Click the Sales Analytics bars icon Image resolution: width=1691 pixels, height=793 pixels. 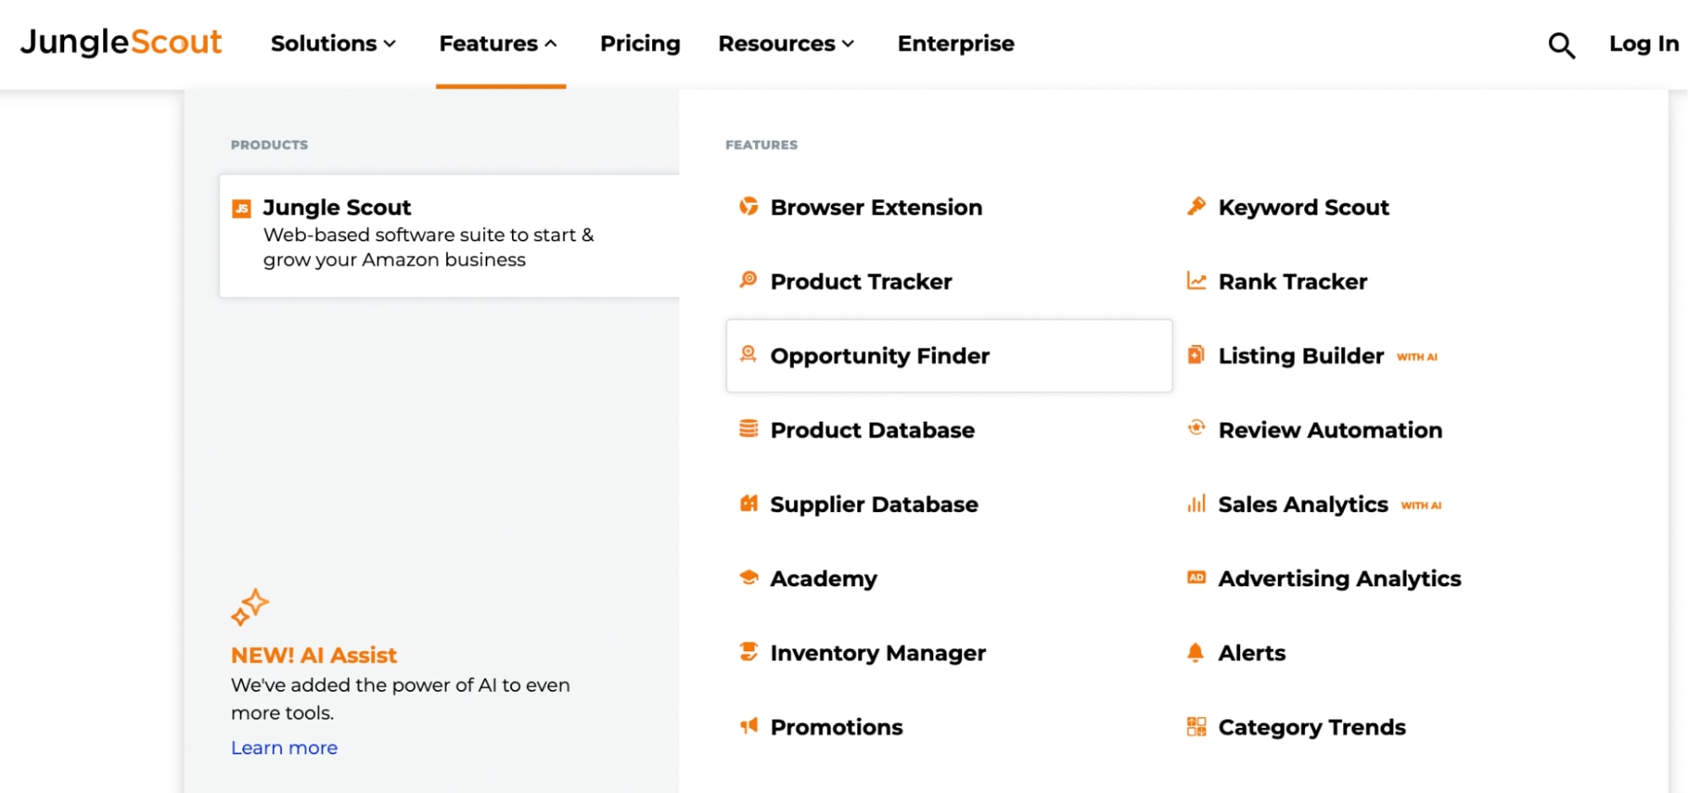pos(1196,504)
